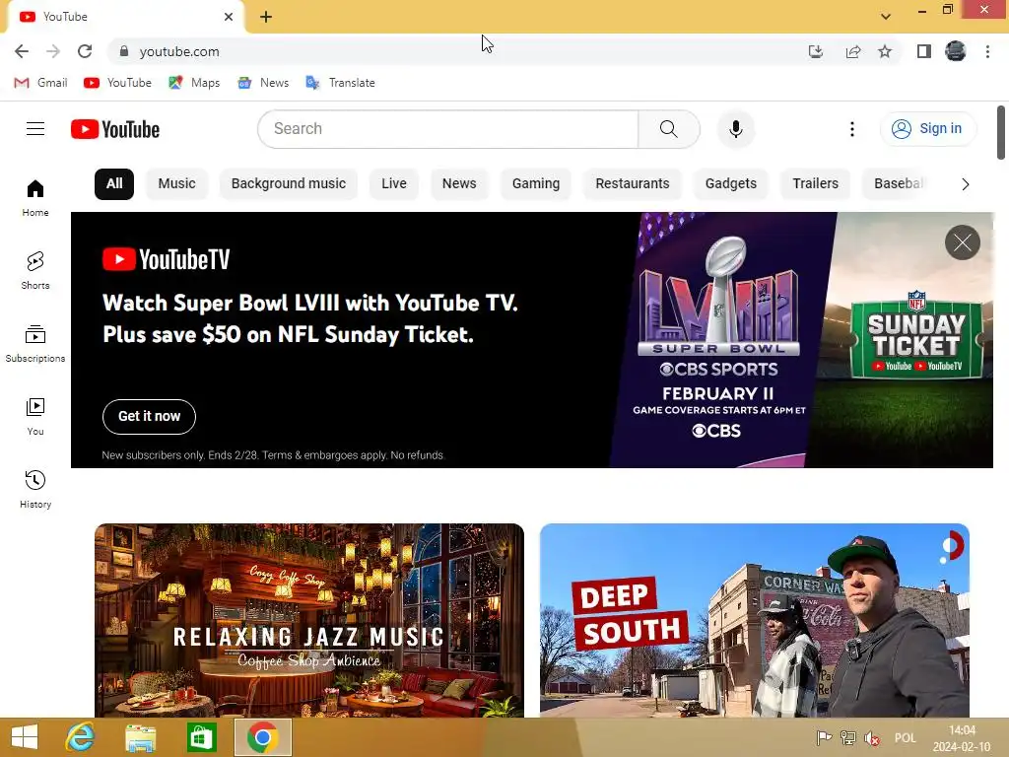View site information lock icon
The width and height of the screenshot is (1009, 757).
pos(123,51)
